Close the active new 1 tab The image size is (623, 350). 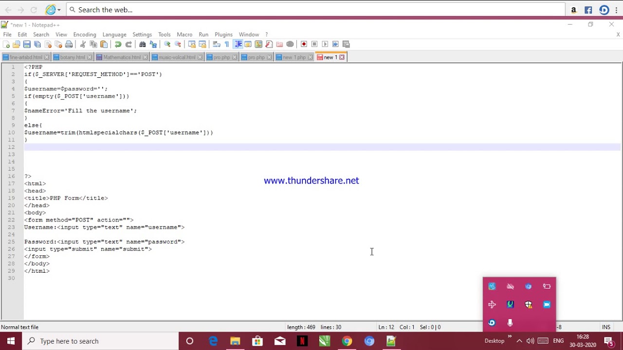pos(342,57)
